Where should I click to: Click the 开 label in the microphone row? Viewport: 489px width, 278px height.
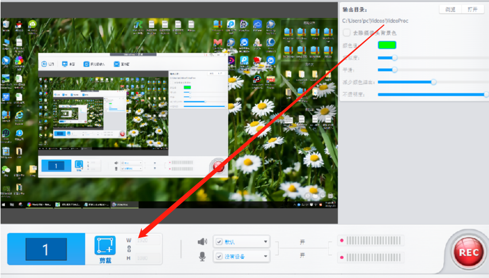(x=302, y=255)
